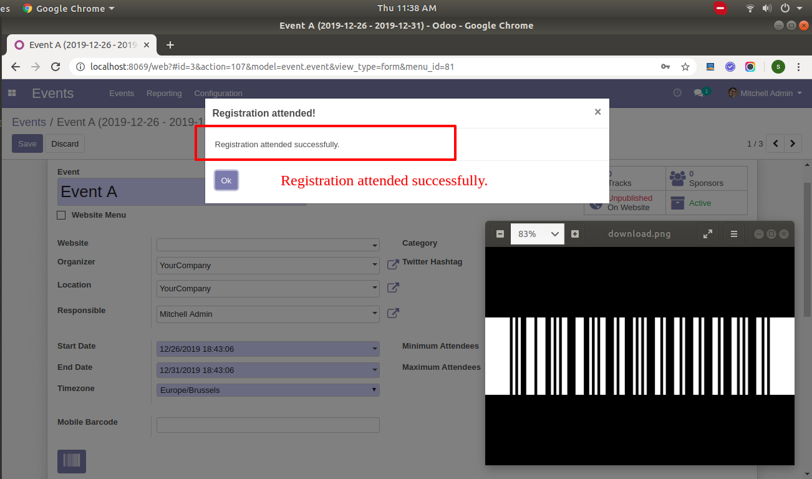
Task: Click the Mobile Barcode input field
Action: point(268,425)
